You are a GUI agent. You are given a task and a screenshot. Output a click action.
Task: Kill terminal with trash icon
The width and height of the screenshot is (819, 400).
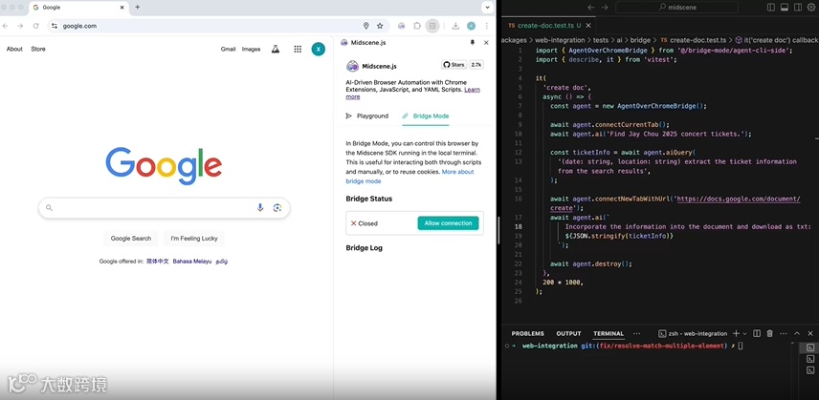tap(770, 334)
